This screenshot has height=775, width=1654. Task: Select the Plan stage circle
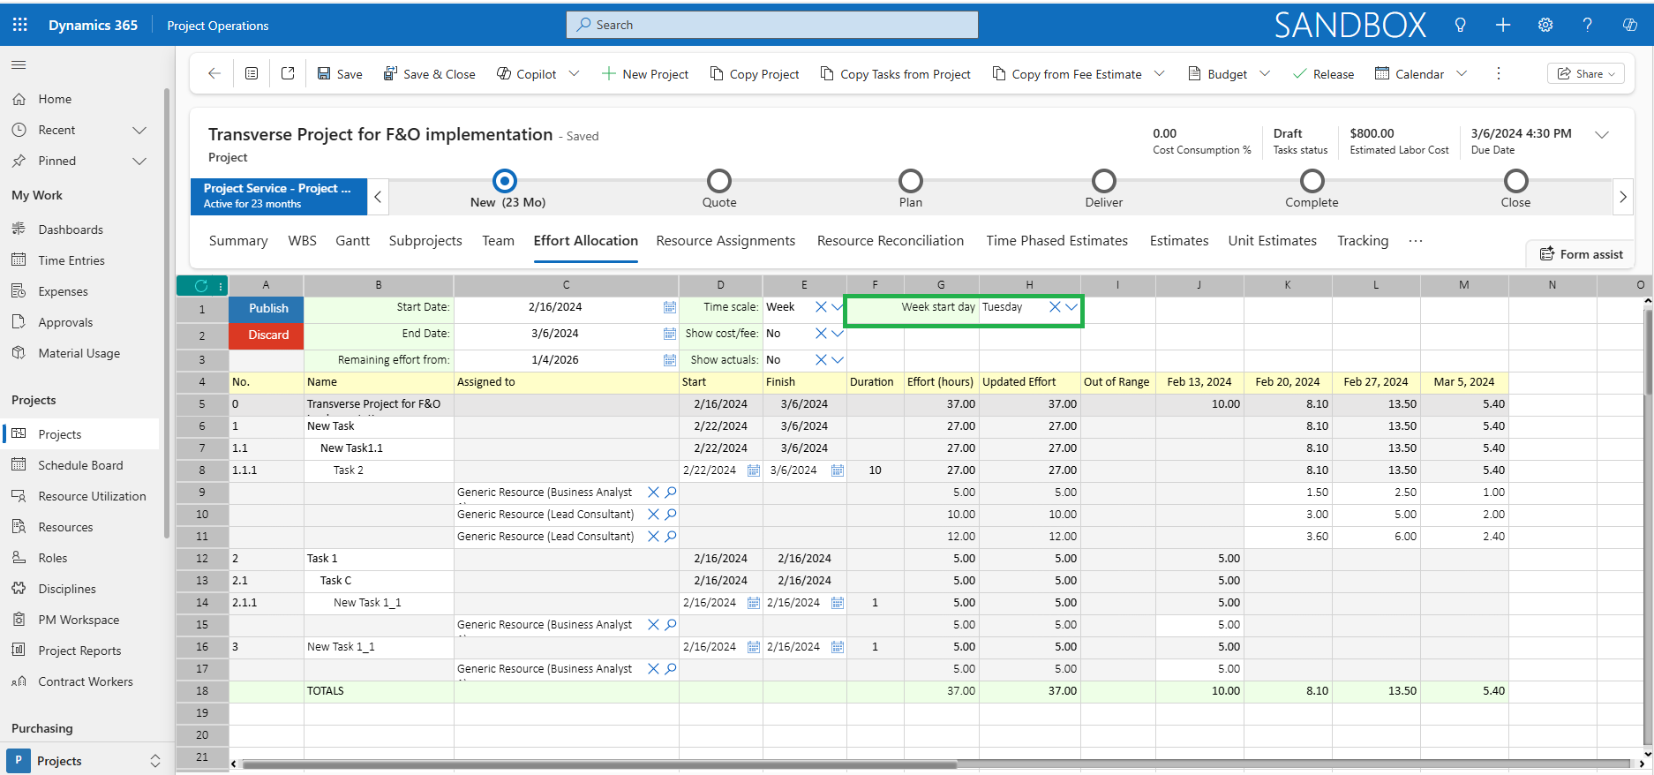(910, 181)
